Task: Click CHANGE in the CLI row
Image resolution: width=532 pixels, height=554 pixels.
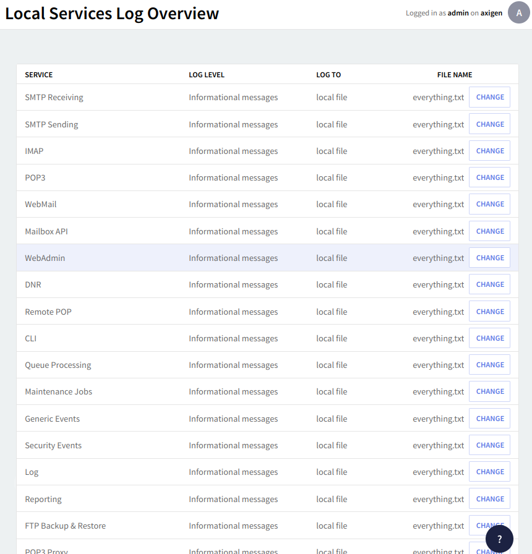Action: (x=489, y=338)
